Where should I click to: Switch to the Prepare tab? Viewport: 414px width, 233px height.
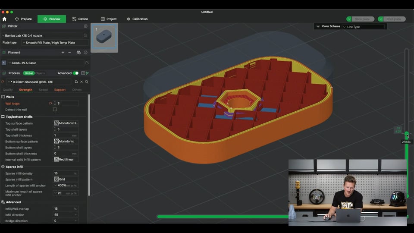[x=23, y=19]
